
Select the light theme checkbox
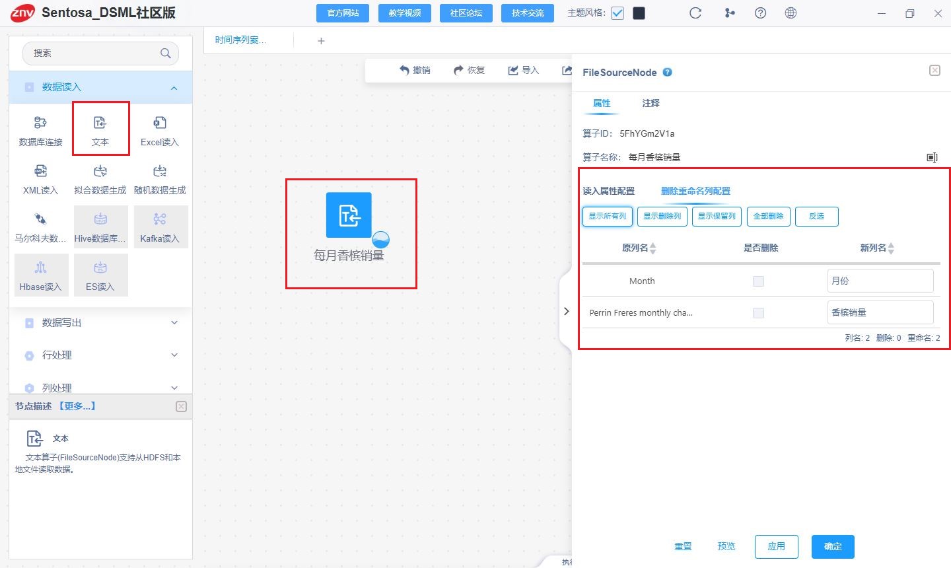617,13
